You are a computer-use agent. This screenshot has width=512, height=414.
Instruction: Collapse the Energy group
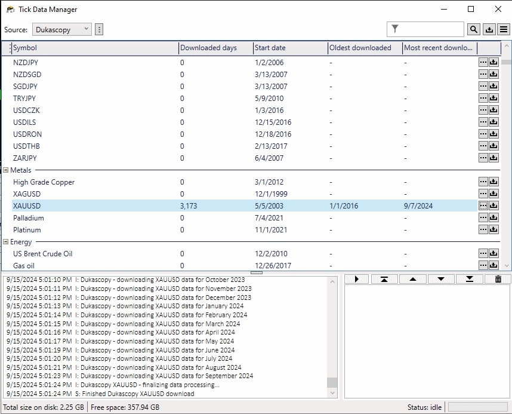tap(5, 242)
